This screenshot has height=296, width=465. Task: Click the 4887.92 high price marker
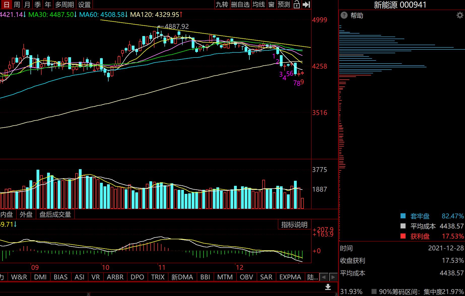click(177, 26)
